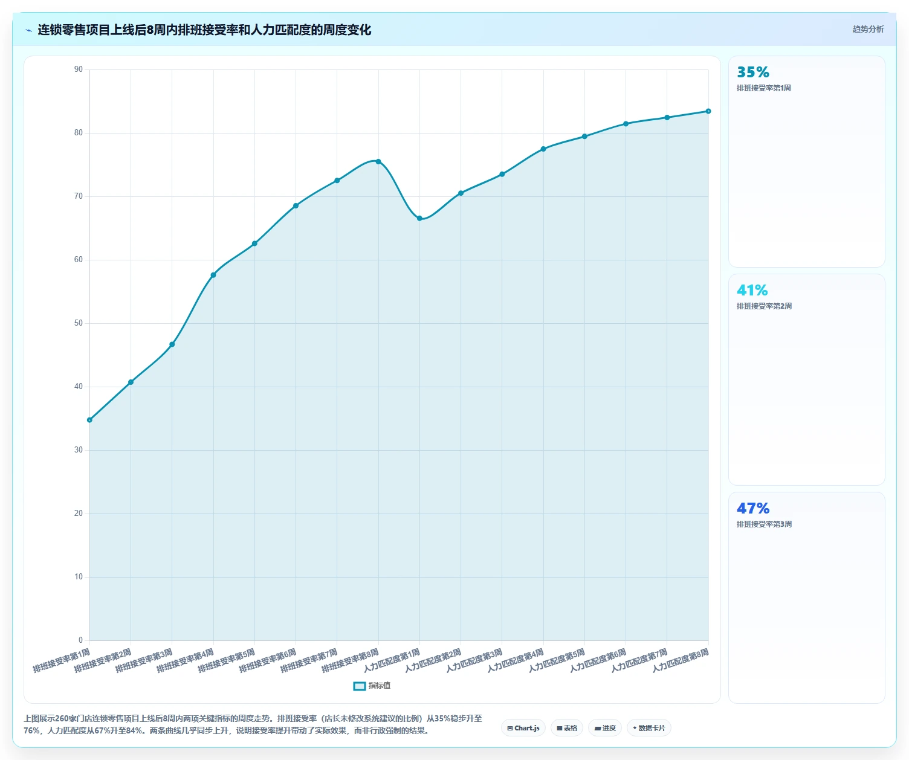The image size is (909, 760).
Task: Click the peak data point for 排班接受率第8周
Action: coord(378,161)
